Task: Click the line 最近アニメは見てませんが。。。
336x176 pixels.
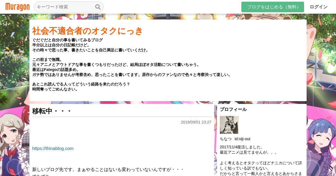Action: [249, 152]
